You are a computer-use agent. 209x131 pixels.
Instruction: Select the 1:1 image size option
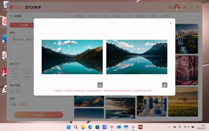pos(15,73)
